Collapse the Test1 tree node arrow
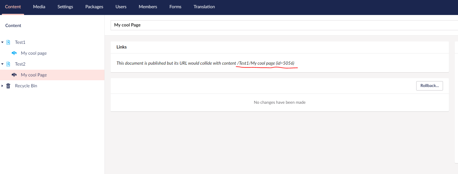 [2, 42]
